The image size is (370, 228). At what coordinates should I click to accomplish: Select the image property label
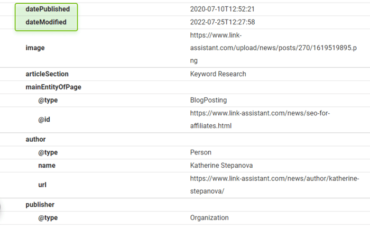click(35, 48)
